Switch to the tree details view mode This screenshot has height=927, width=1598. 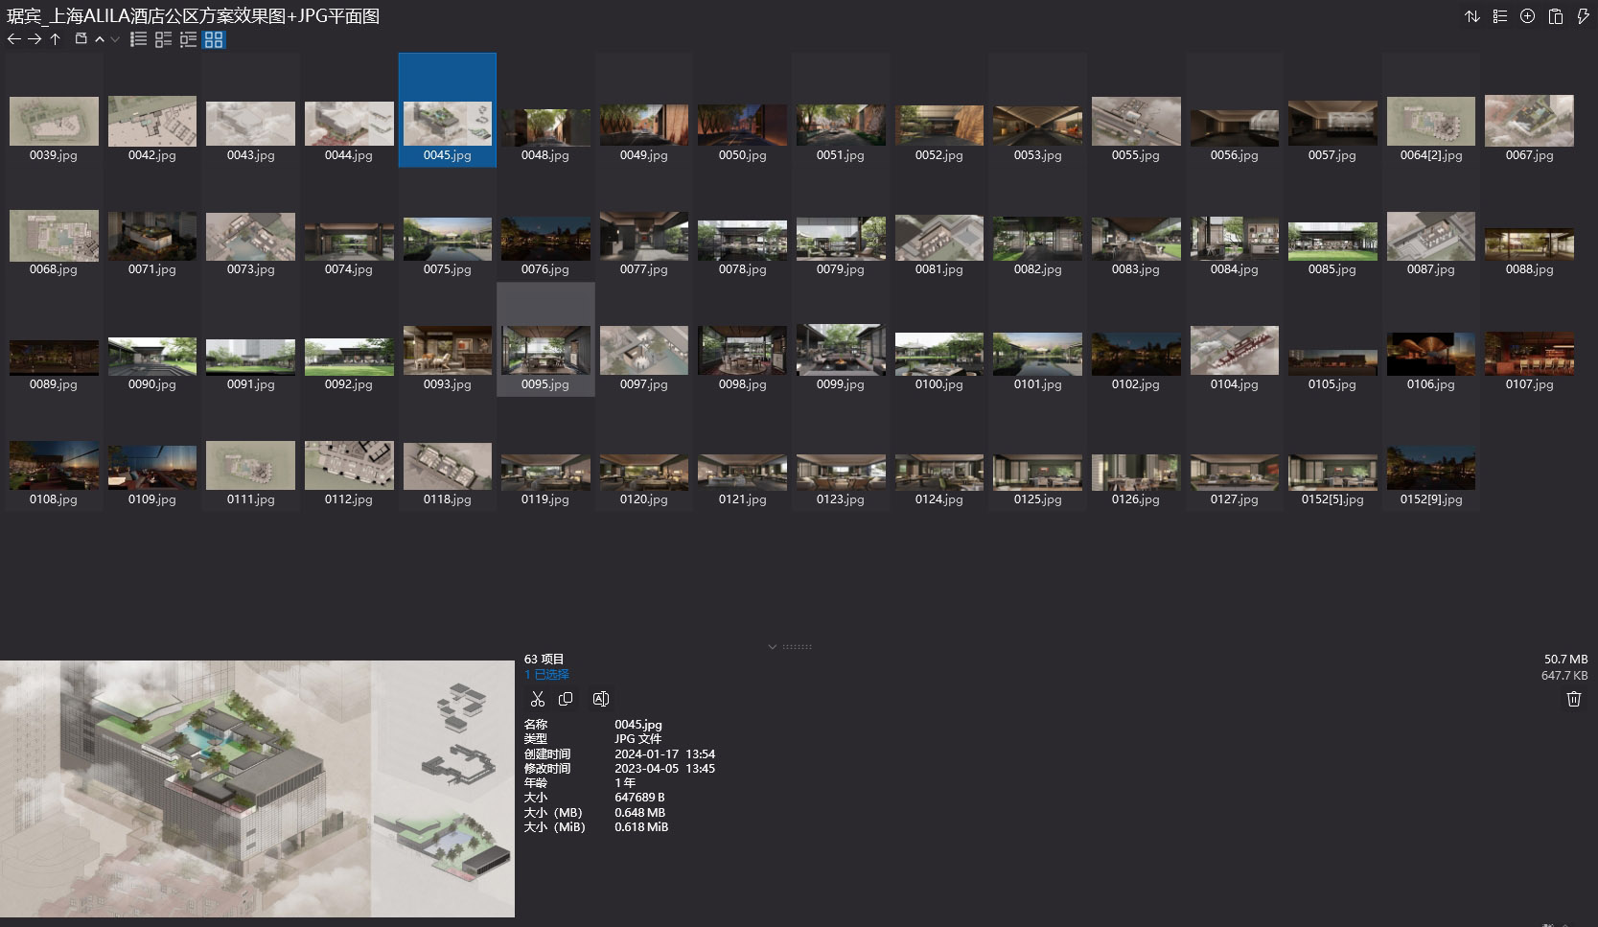(x=188, y=39)
